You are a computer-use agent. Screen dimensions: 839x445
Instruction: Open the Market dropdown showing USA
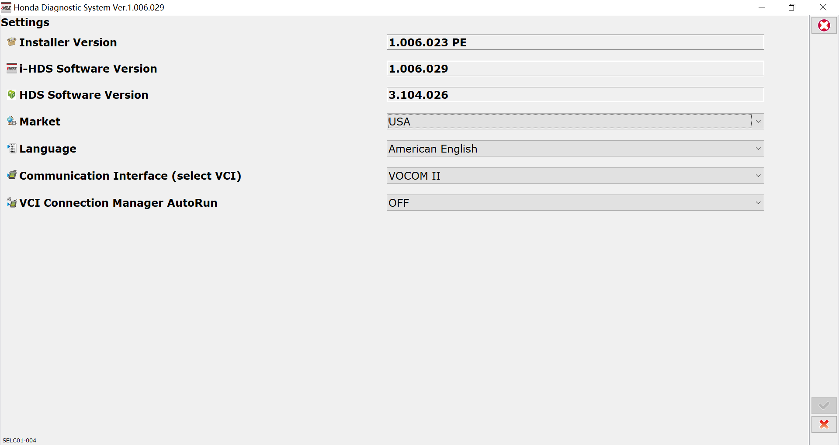pos(575,122)
